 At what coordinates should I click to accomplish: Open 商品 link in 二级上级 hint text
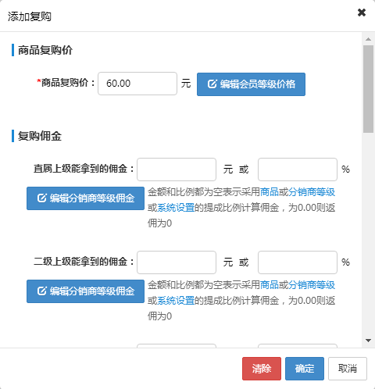point(270,285)
